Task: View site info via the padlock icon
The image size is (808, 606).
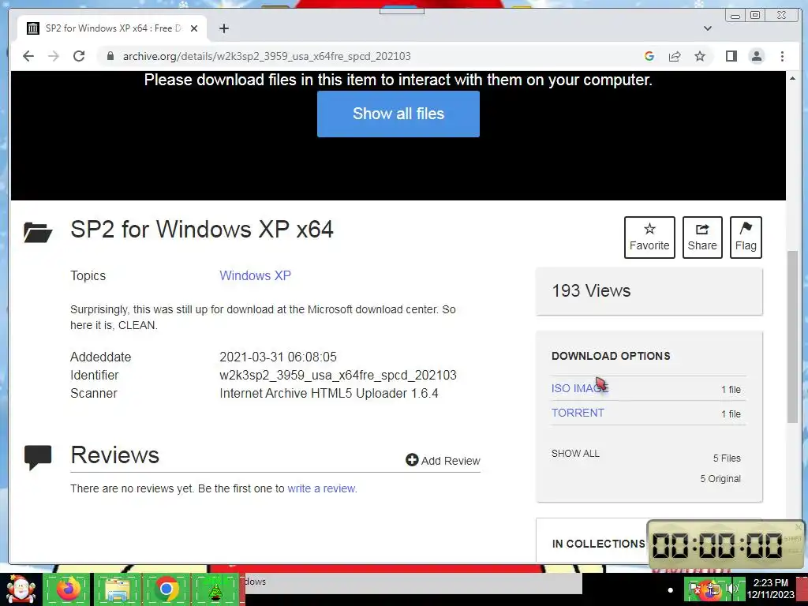Action: [110, 56]
